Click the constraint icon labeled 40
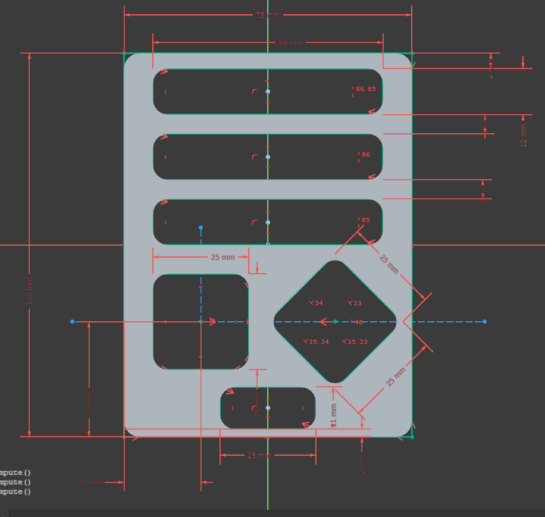 (x=357, y=322)
